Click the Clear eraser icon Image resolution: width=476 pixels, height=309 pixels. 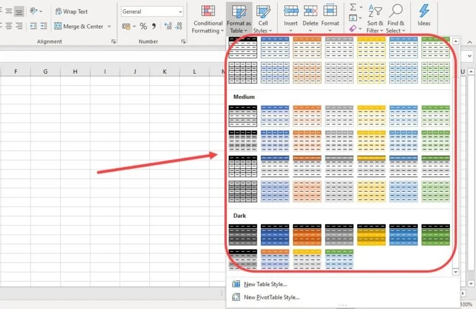coord(353,29)
